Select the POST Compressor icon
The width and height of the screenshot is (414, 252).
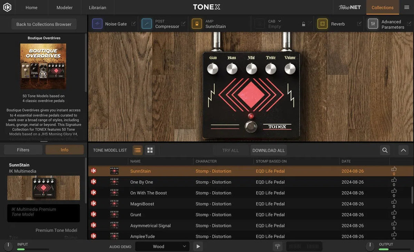tap(147, 23)
